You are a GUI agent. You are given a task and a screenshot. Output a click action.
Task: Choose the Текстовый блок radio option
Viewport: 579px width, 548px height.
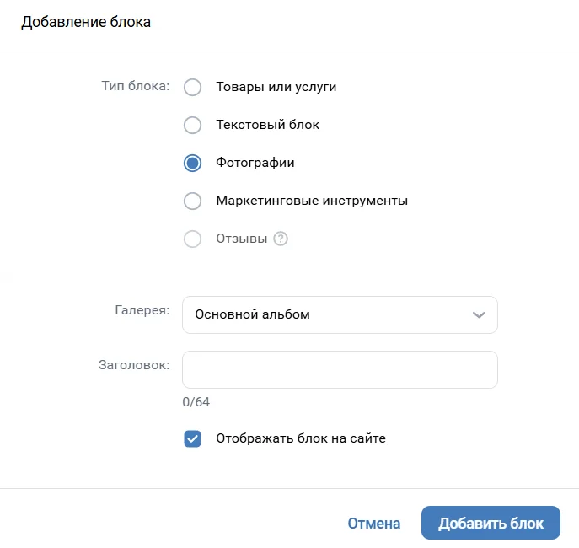pos(193,125)
